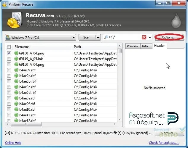Click the Recover button
Image resolution: width=188 pixels, height=148 pixels.
(169, 133)
